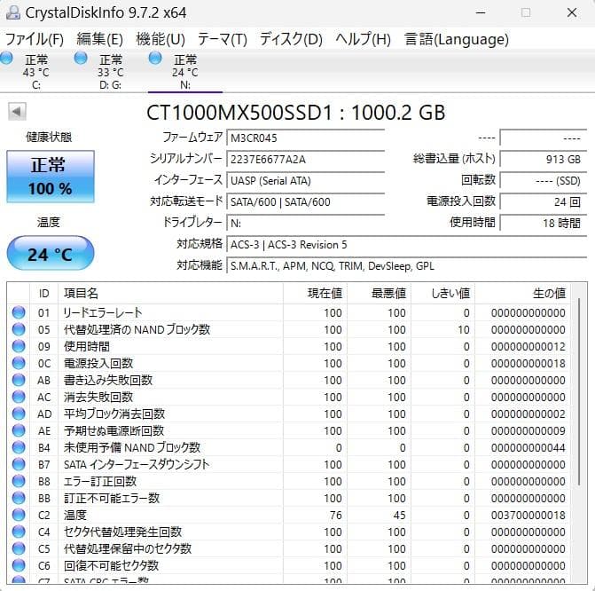Click the status orb for drive D: G:
Image resolution: width=595 pixels, height=591 pixels.
[x=81, y=59]
